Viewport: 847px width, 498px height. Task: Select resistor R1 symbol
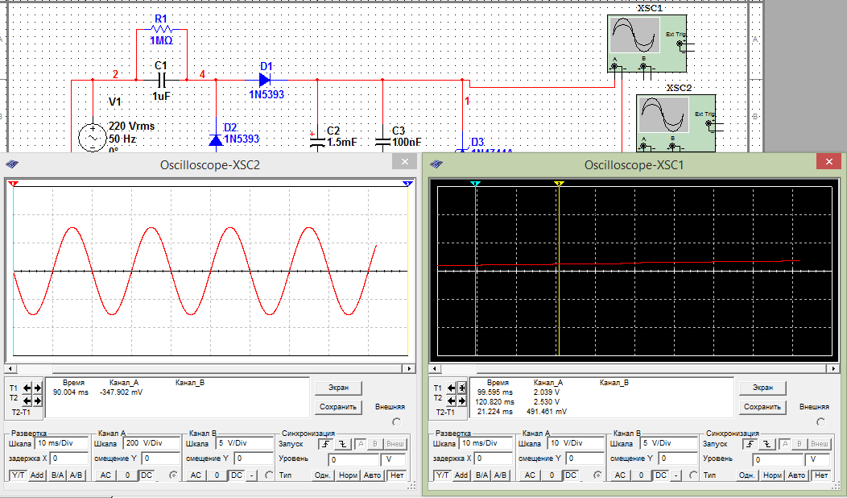point(162,29)
